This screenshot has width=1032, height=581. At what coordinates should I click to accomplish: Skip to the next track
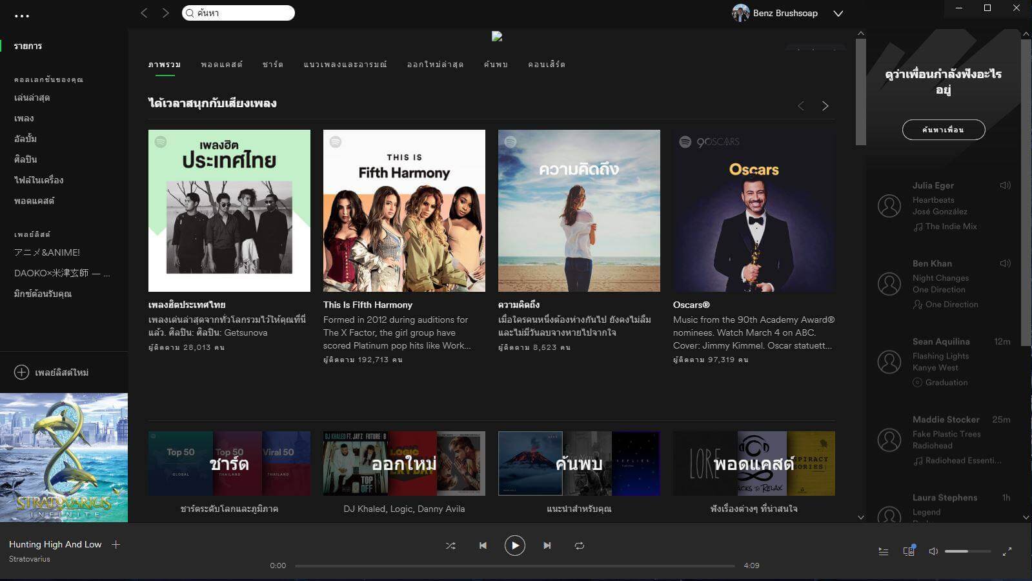tap(547, 545)
